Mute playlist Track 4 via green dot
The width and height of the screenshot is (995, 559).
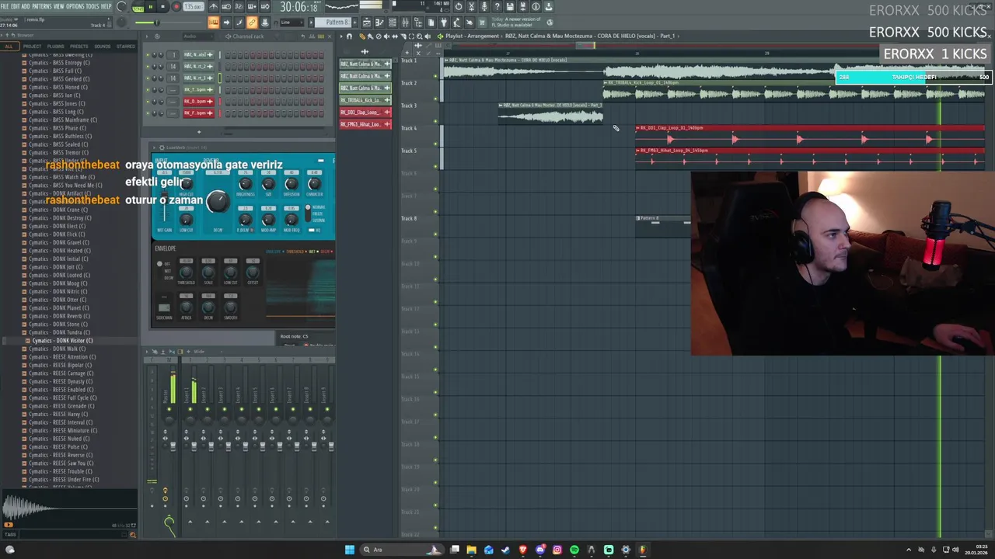pyautogui.click(x=435, y=144)
